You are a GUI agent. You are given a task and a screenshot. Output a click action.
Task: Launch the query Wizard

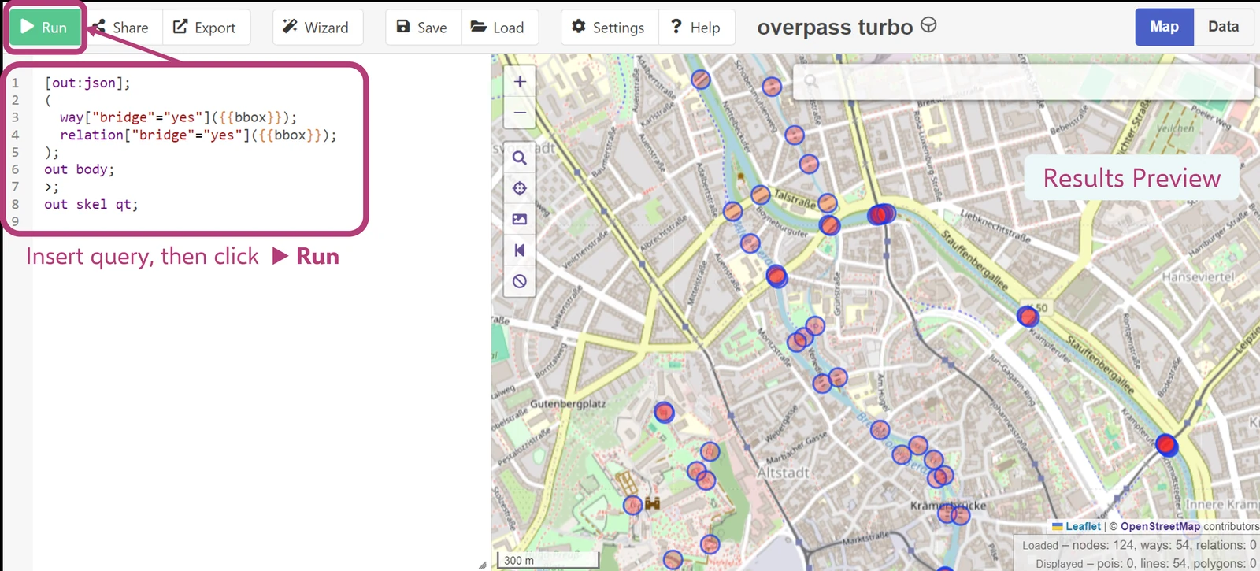pos(317,28)
